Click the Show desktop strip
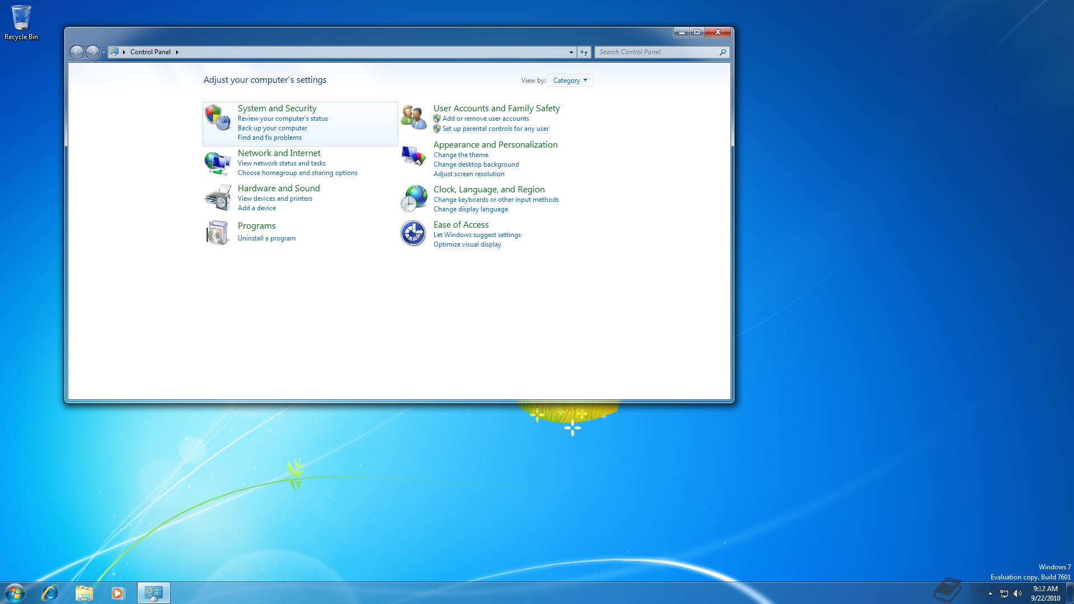1074x604 pixels. click(x=1070, y=593)
